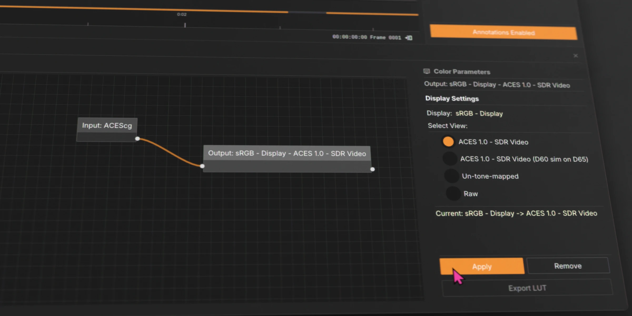Click the 00:00:00:00 timecode readout
The image size is (632, 316).
pos(349,37)
